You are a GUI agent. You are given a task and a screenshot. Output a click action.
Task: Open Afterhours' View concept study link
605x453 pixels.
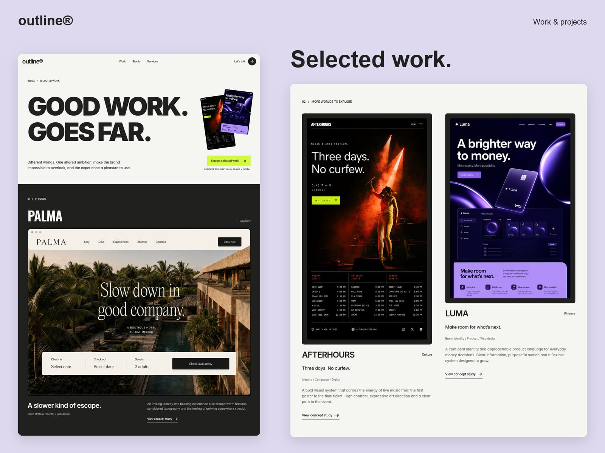tap(321, 415)
